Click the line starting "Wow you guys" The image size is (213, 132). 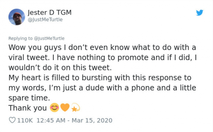pos(102,48)
